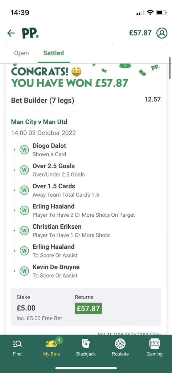Open the account profile icon
The height and width of the screenshot is (373, 172).
[162, 33]
